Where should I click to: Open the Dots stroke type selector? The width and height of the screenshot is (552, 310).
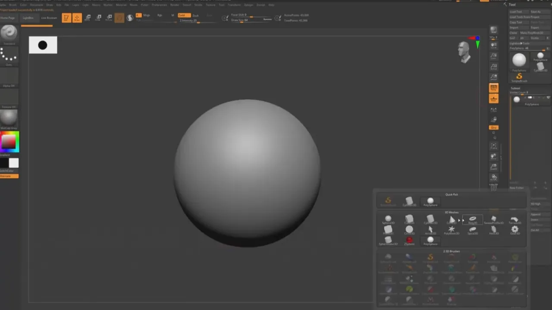pos(9,56)
